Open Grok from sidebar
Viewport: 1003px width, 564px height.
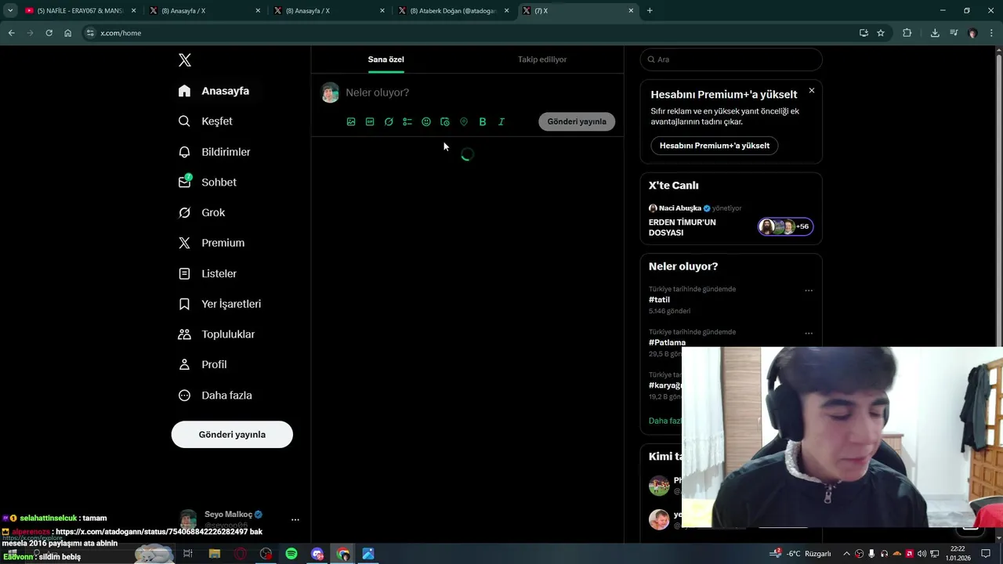point(202,212)
